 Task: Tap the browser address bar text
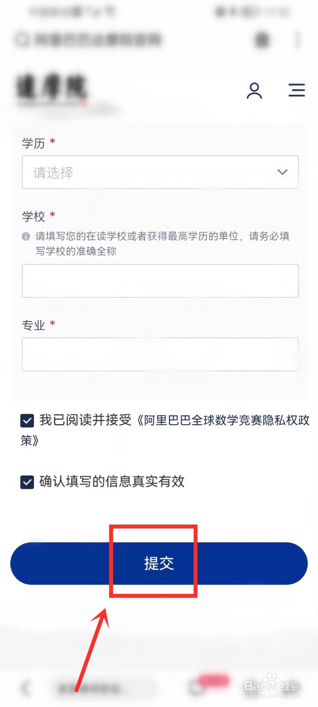pos(98,40)
